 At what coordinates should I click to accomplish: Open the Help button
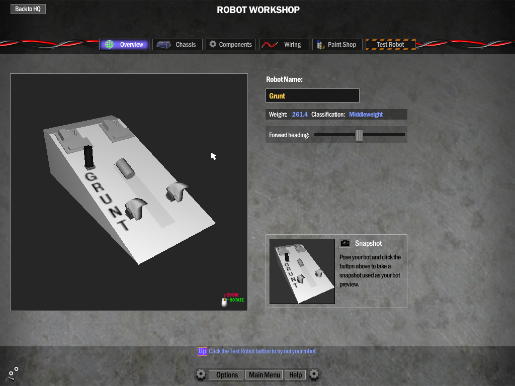click(x=295, y=375)
